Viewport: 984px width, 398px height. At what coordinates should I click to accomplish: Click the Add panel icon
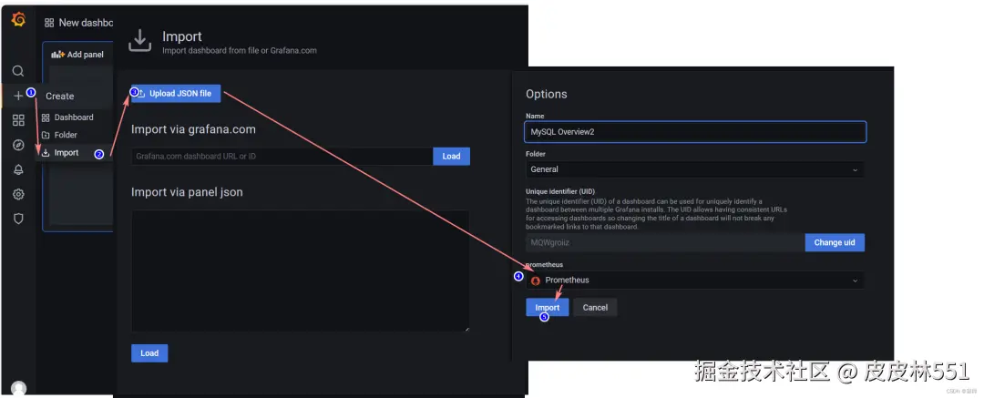(x=57, y=55)
